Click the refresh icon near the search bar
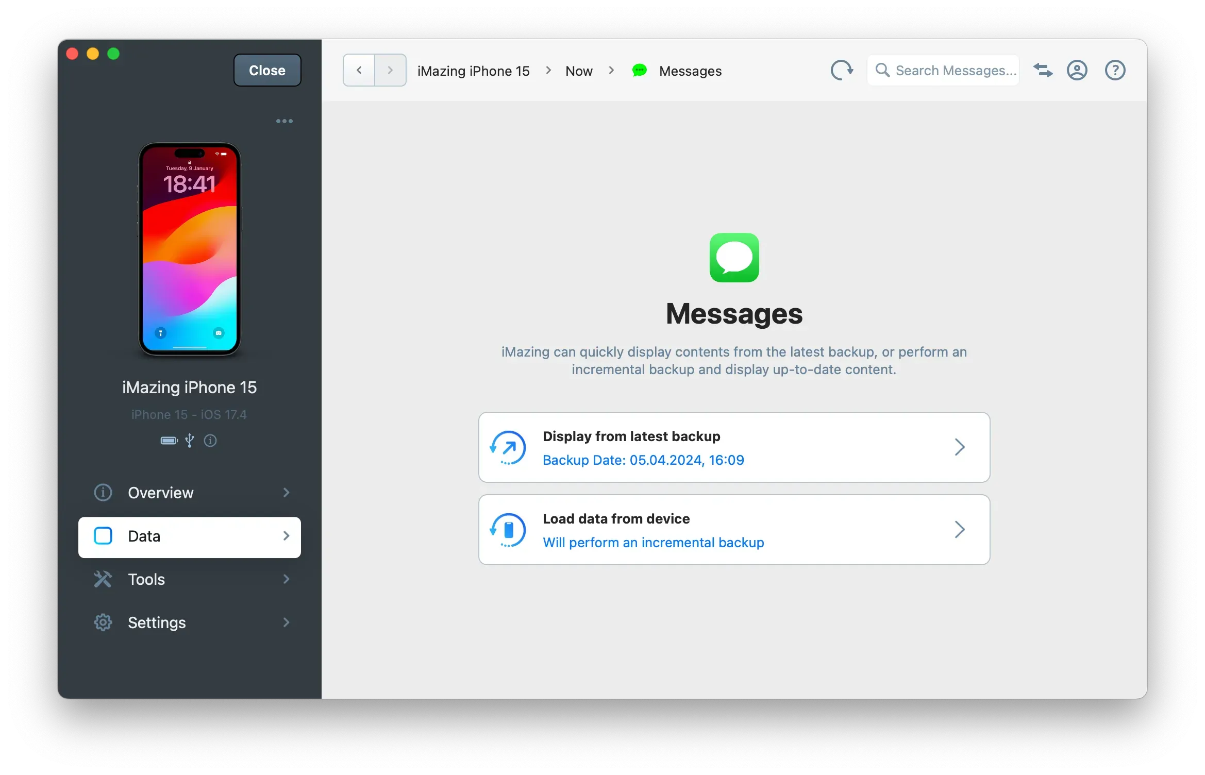The height and width of the screenshot is (775, 1205). pyautogui.click(x=841, y=70)
